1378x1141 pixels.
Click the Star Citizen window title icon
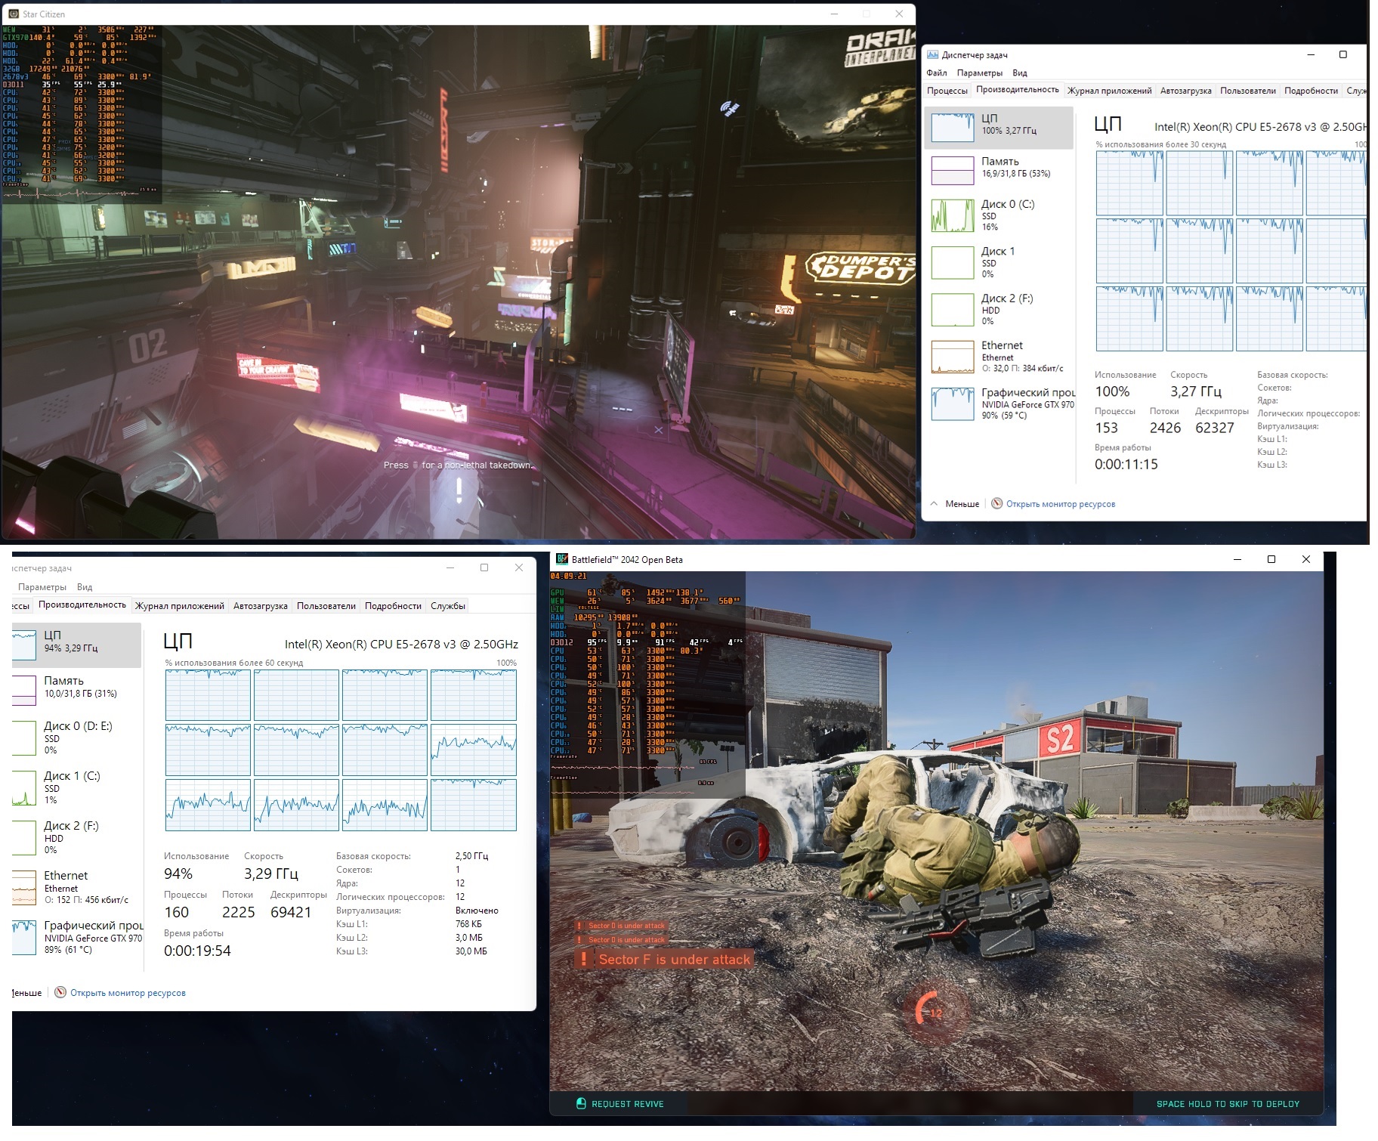13,14
